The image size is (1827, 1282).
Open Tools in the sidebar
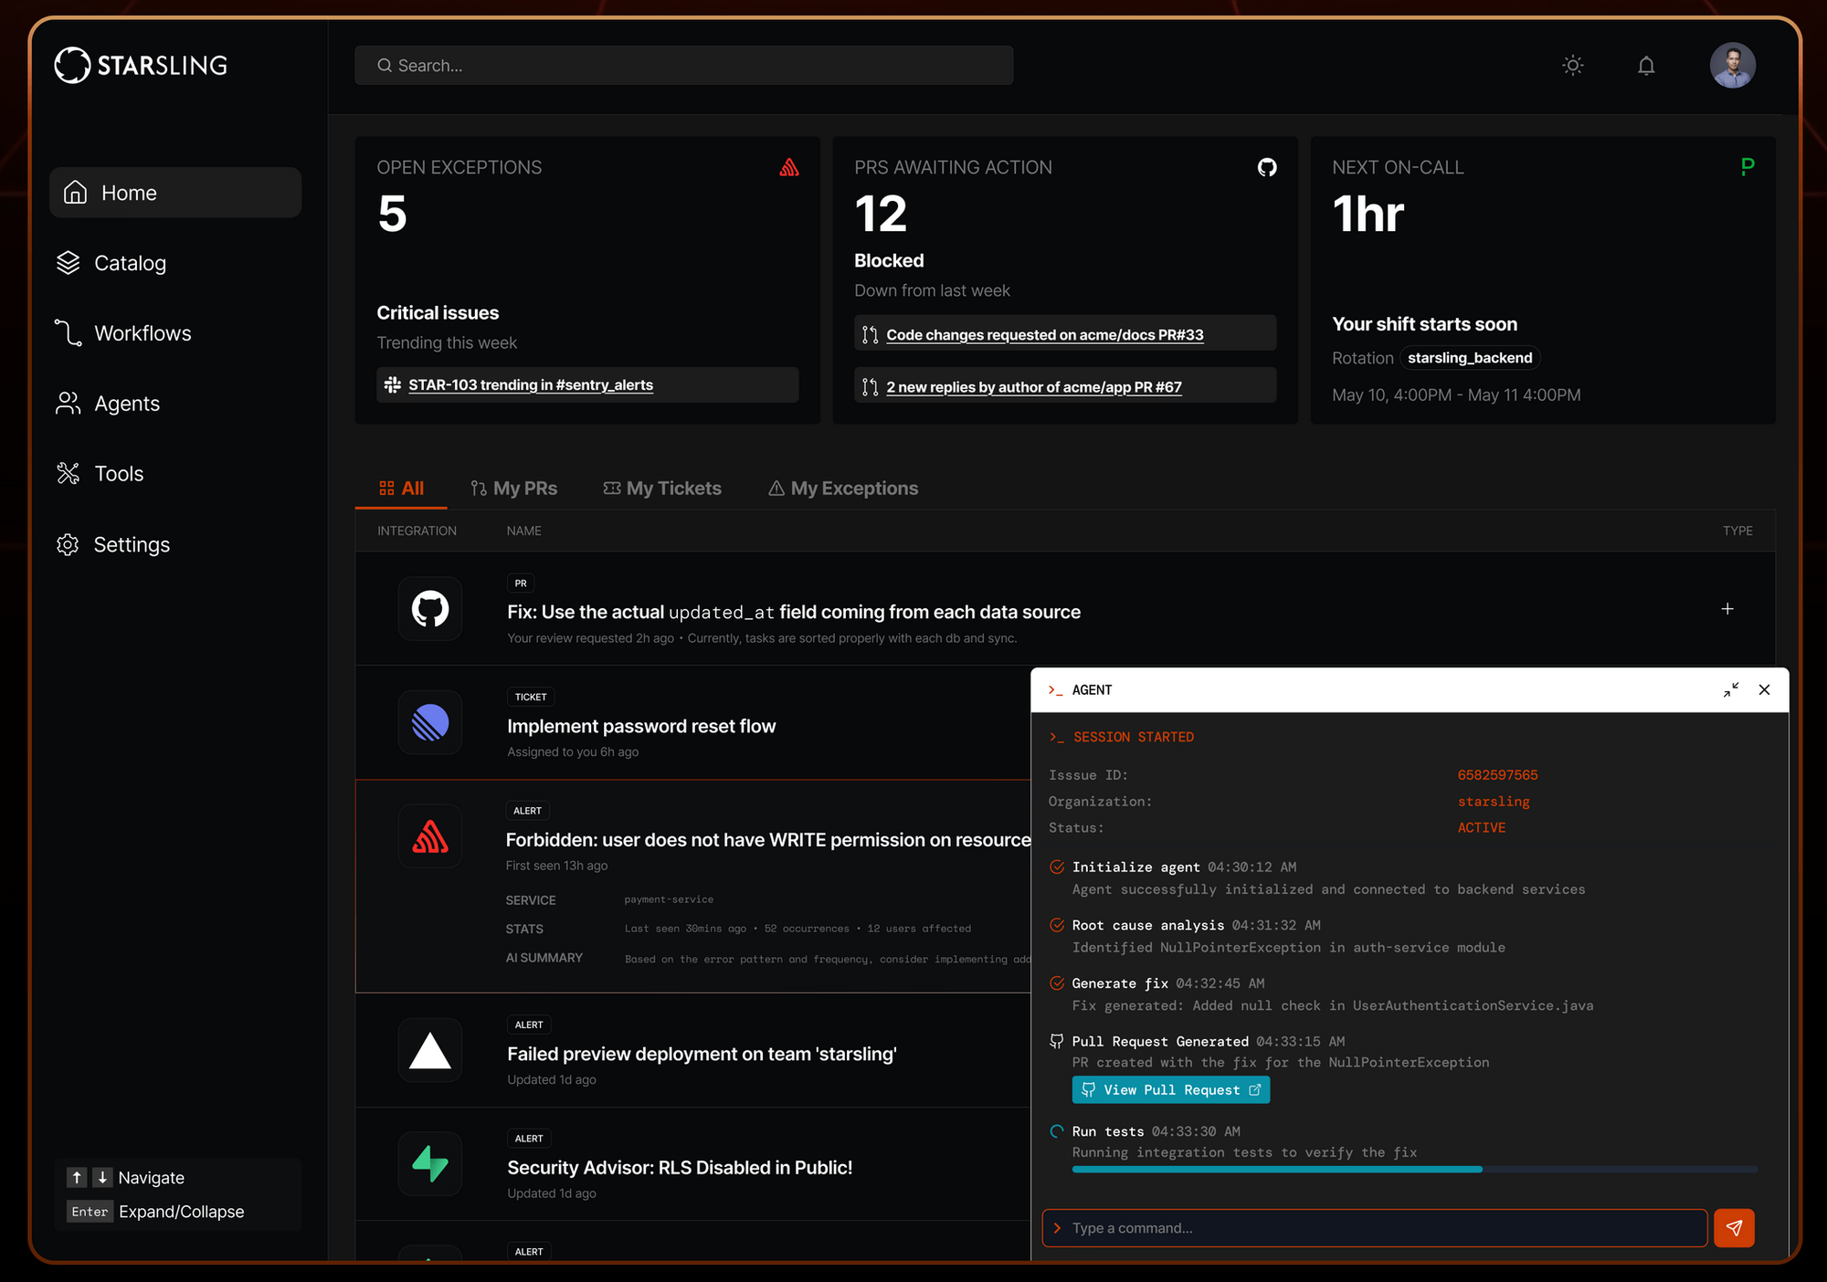coord(100,474)
